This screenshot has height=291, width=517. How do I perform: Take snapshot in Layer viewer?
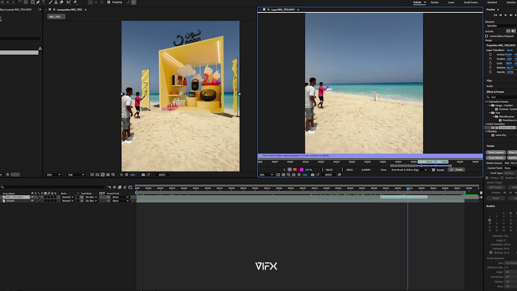point(312,175)
